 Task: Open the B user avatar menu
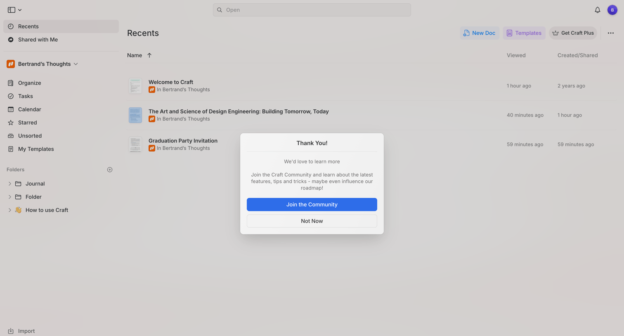[612, 10]
